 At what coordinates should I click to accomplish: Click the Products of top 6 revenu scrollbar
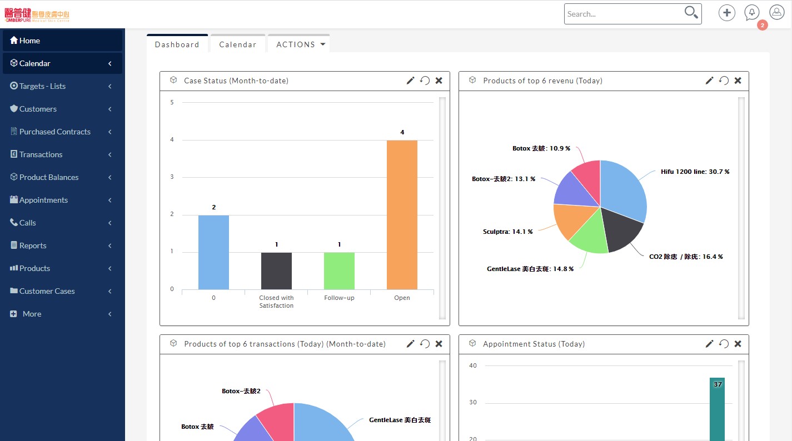coord(741,208)
